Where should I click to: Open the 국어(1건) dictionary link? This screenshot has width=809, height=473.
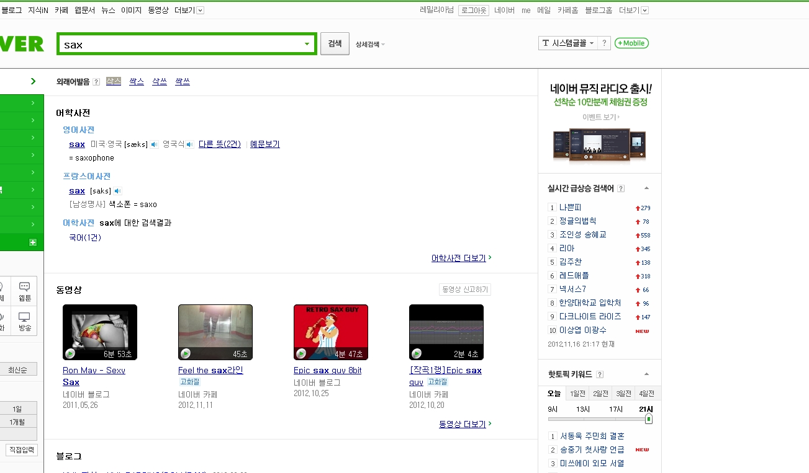click(x=85, y=237)
